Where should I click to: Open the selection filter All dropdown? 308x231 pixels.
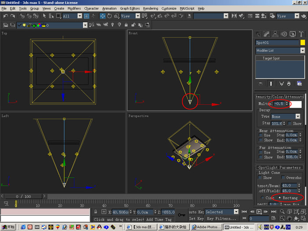click(x=80, y=16)
